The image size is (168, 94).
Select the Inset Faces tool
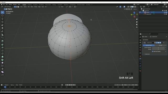(2, 45)
